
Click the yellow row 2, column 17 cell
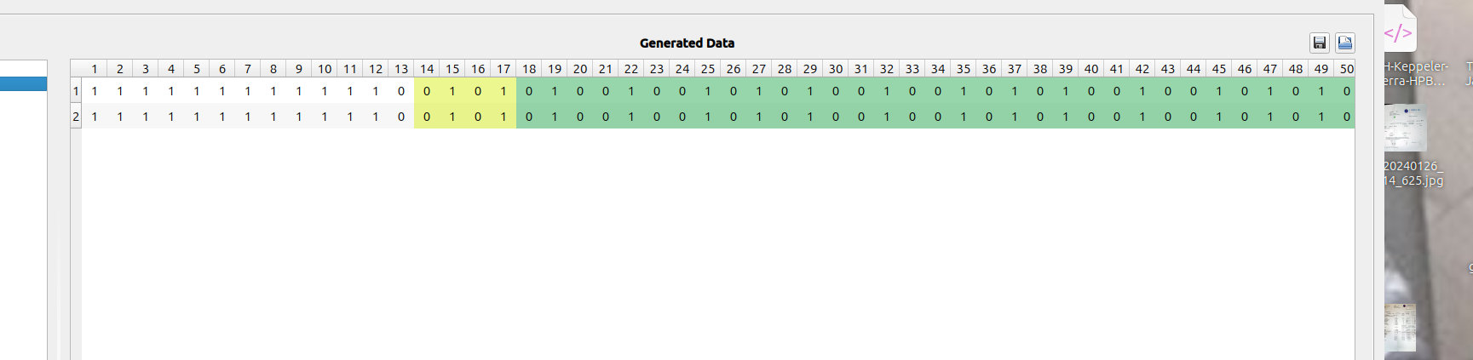tap(503, 117)
